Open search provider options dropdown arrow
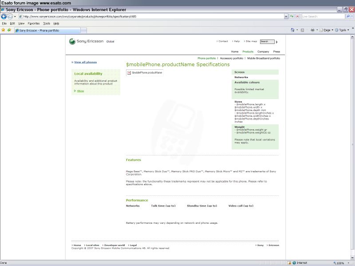Image resolution: width=355 pixels, height=266 pixels. point(352,16)
